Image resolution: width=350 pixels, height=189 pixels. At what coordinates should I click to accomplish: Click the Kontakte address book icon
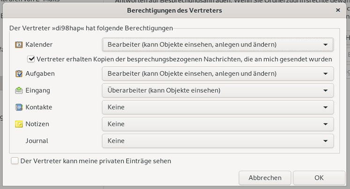(19, 107)
